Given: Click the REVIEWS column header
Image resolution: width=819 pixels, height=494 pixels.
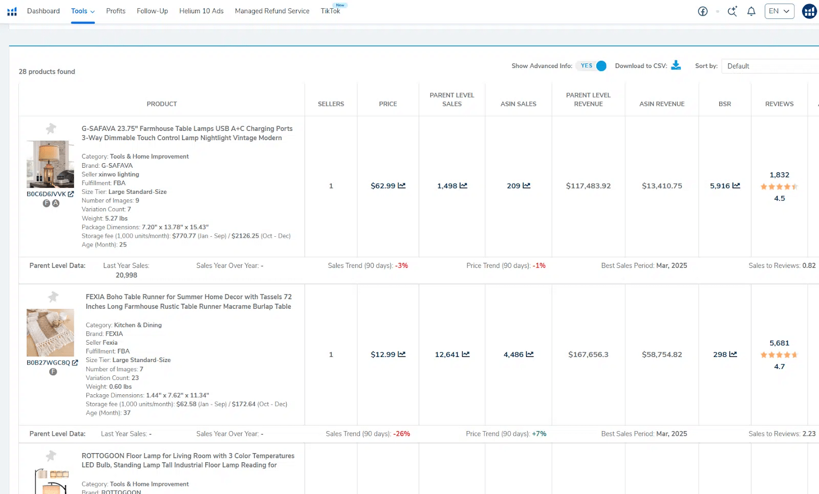Looking at the screenshot, I should pos(779,104).
